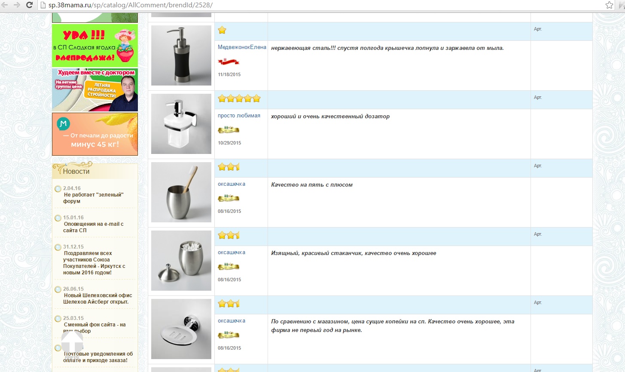Image resolution: width=625 pixels, height=372 pixels.
Task: Bookmark this page with the star icon
Action: click(609, 5)
